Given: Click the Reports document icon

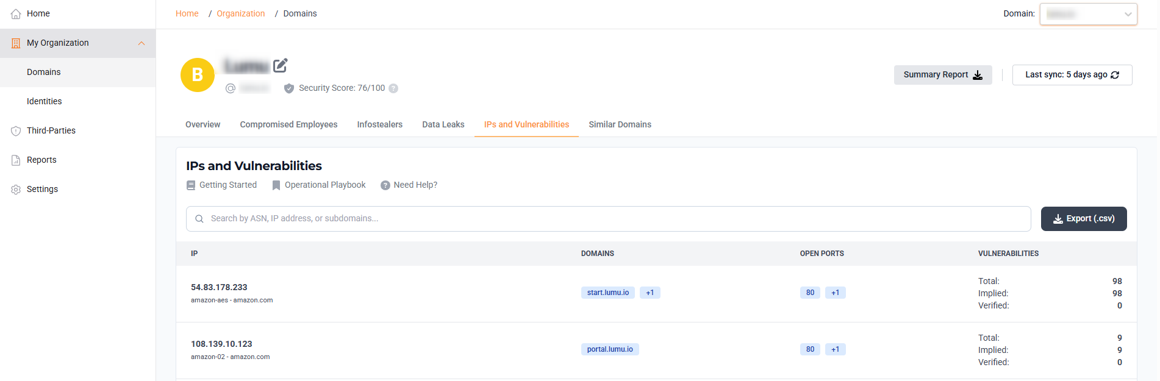Looking at the screenshot, I should (x=16, y=160).
